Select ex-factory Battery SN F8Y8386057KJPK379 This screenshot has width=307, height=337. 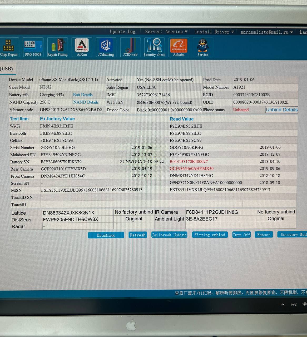click(x=61, y=162)
